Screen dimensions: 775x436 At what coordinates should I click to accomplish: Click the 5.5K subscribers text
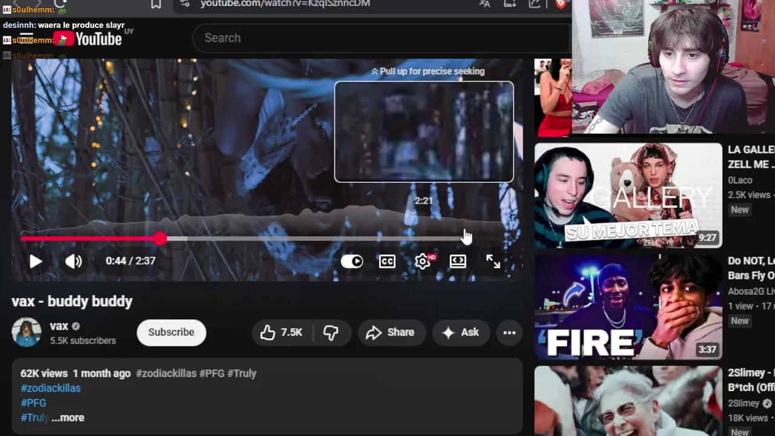[83, 341]
